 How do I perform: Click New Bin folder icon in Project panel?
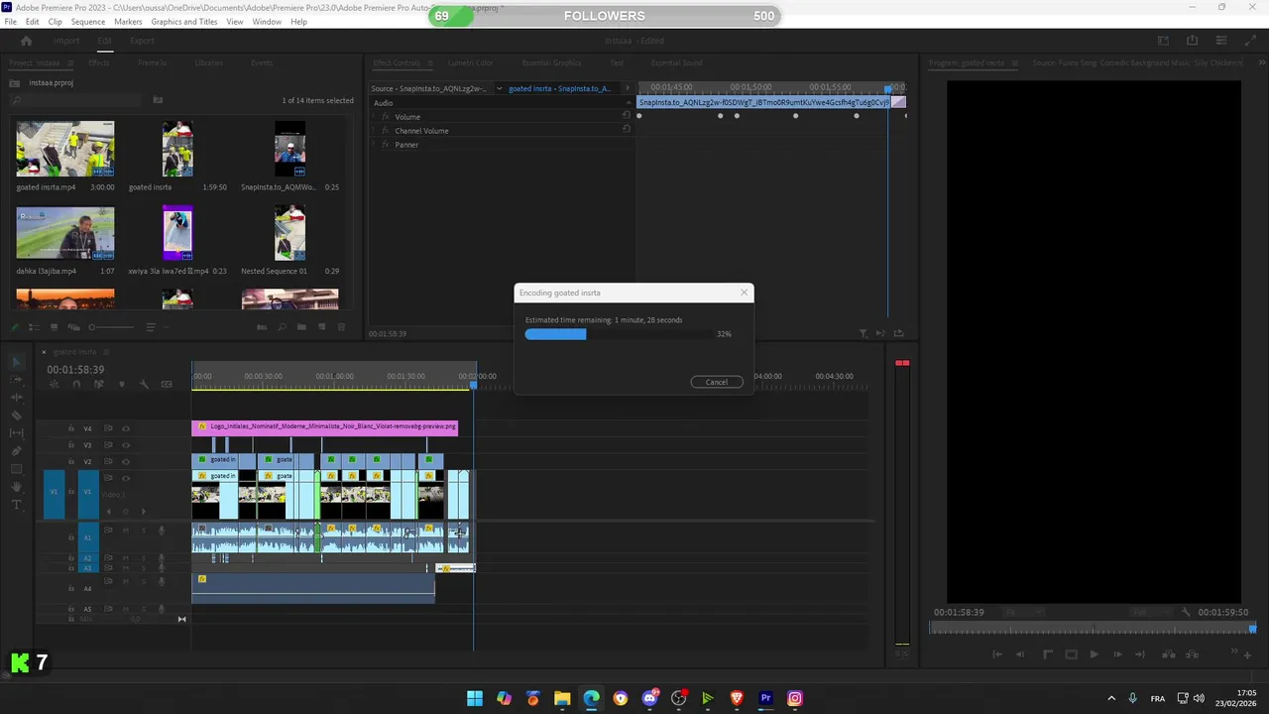click(x=301, y=327)
